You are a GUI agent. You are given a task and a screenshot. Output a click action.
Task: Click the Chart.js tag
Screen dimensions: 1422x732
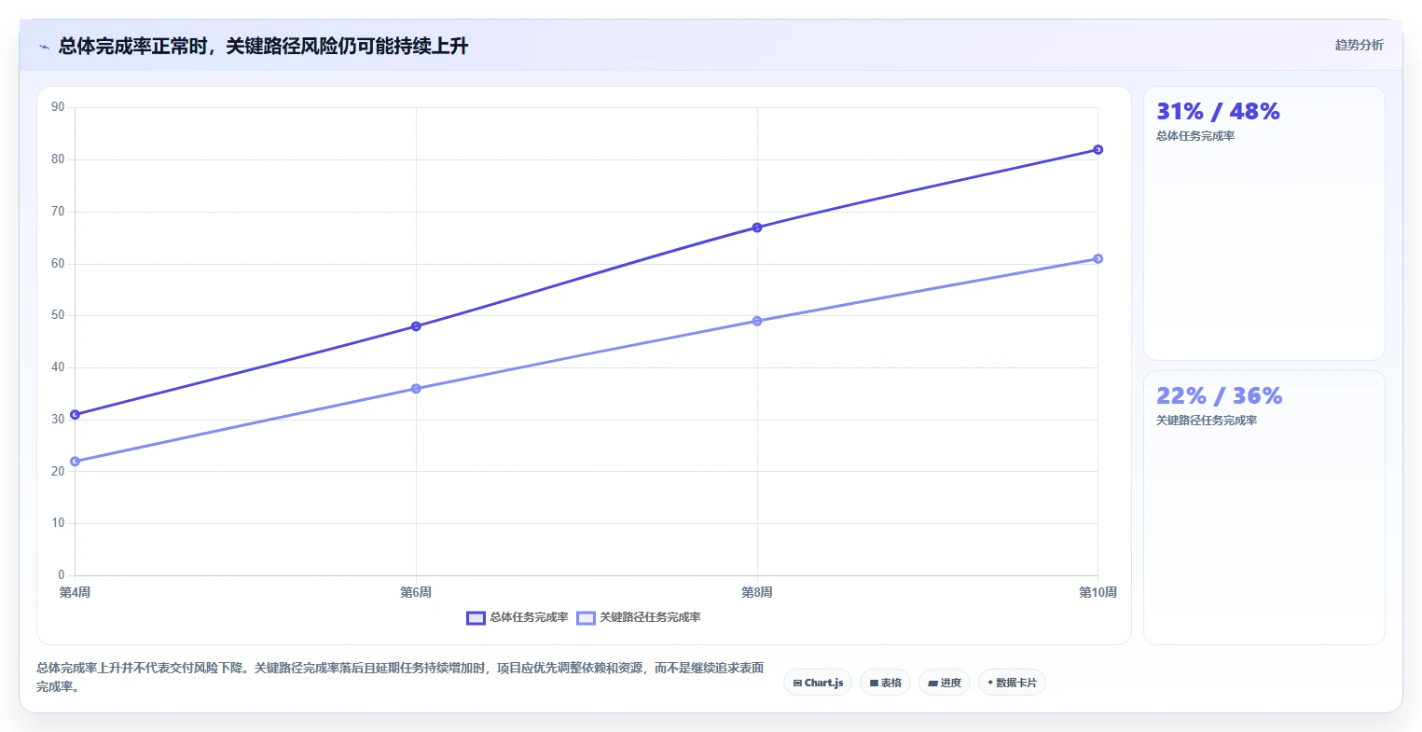818,683
